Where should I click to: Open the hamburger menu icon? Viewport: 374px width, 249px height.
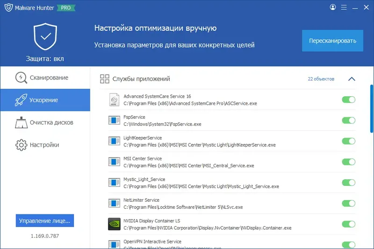pos(344,7)
